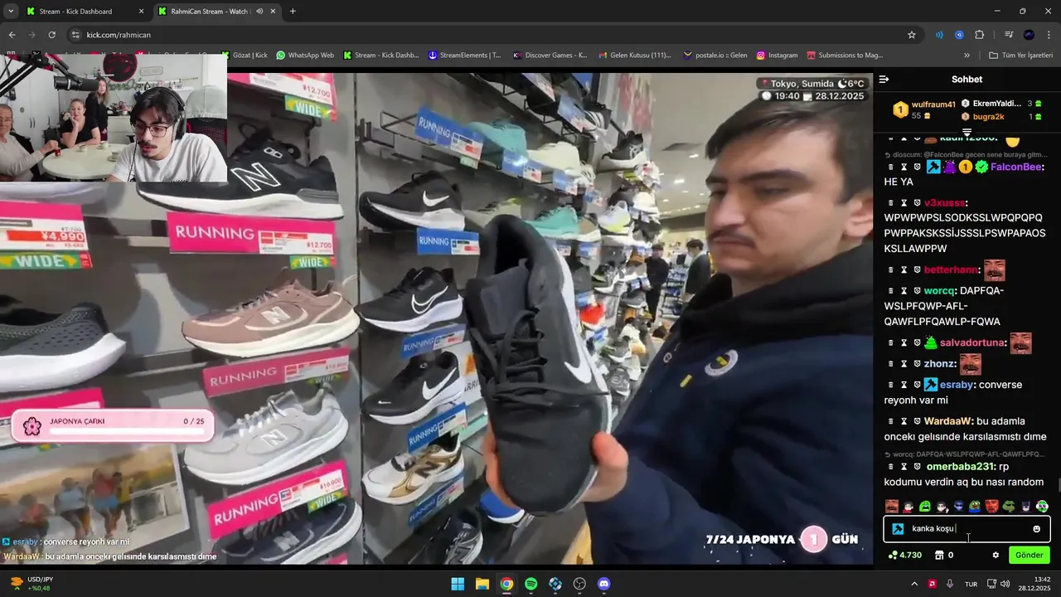This screenshot has height=597, width=1061.
Task: Open the tab search dropdown
Action: [11, 12]
